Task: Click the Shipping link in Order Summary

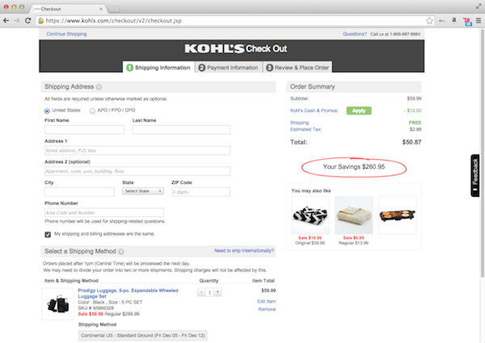Action: point(300,123)
